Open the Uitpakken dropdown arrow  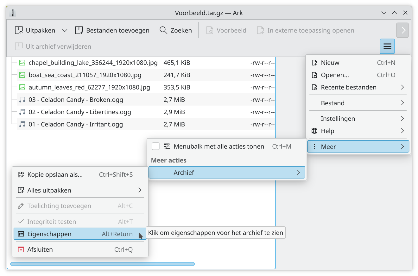(x=65, y=30)
